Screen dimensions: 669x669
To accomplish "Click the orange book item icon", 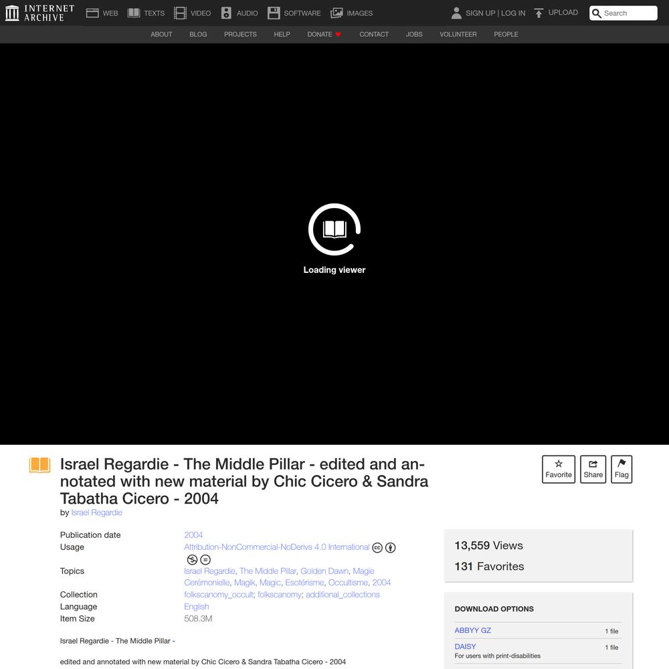I will point(39,465).
